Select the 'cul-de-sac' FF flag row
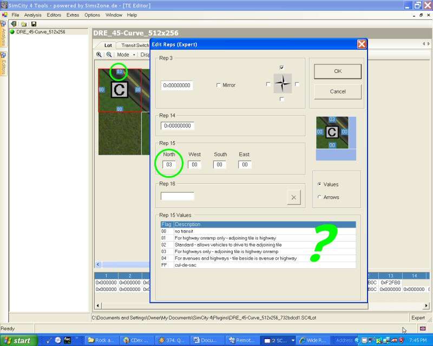433x346 pixels. click(258, 265)
